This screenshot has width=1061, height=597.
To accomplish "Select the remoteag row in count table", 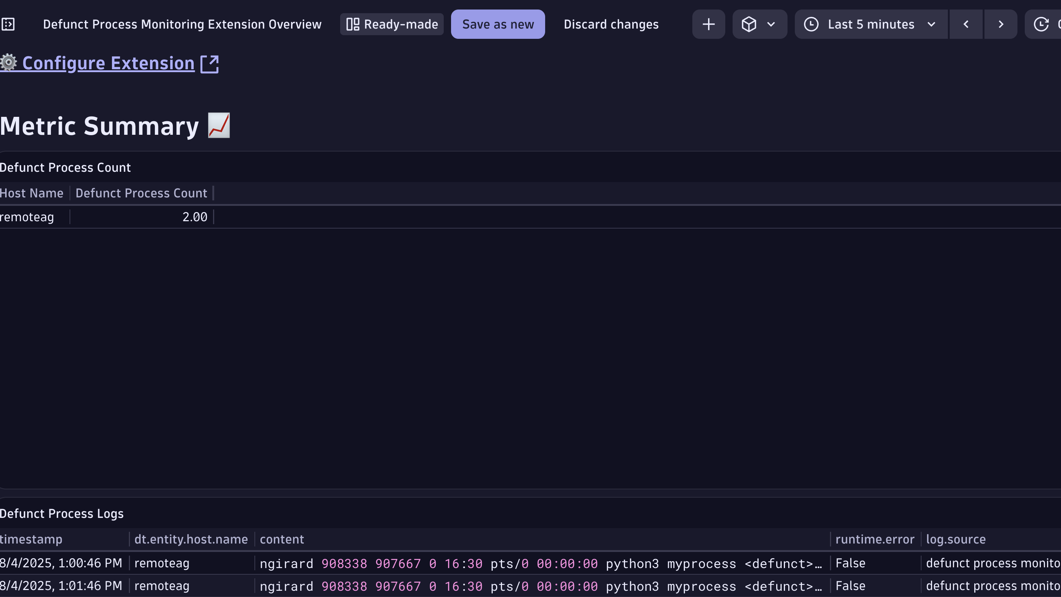I will point(27,217).
